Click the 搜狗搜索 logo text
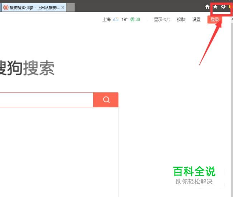This screenshot has height=197, width=233. pyautogui.click(x=27, y=68)
